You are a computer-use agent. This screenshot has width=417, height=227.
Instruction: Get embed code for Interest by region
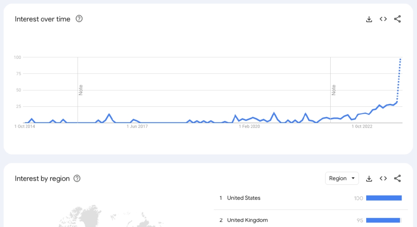(383, 179)
